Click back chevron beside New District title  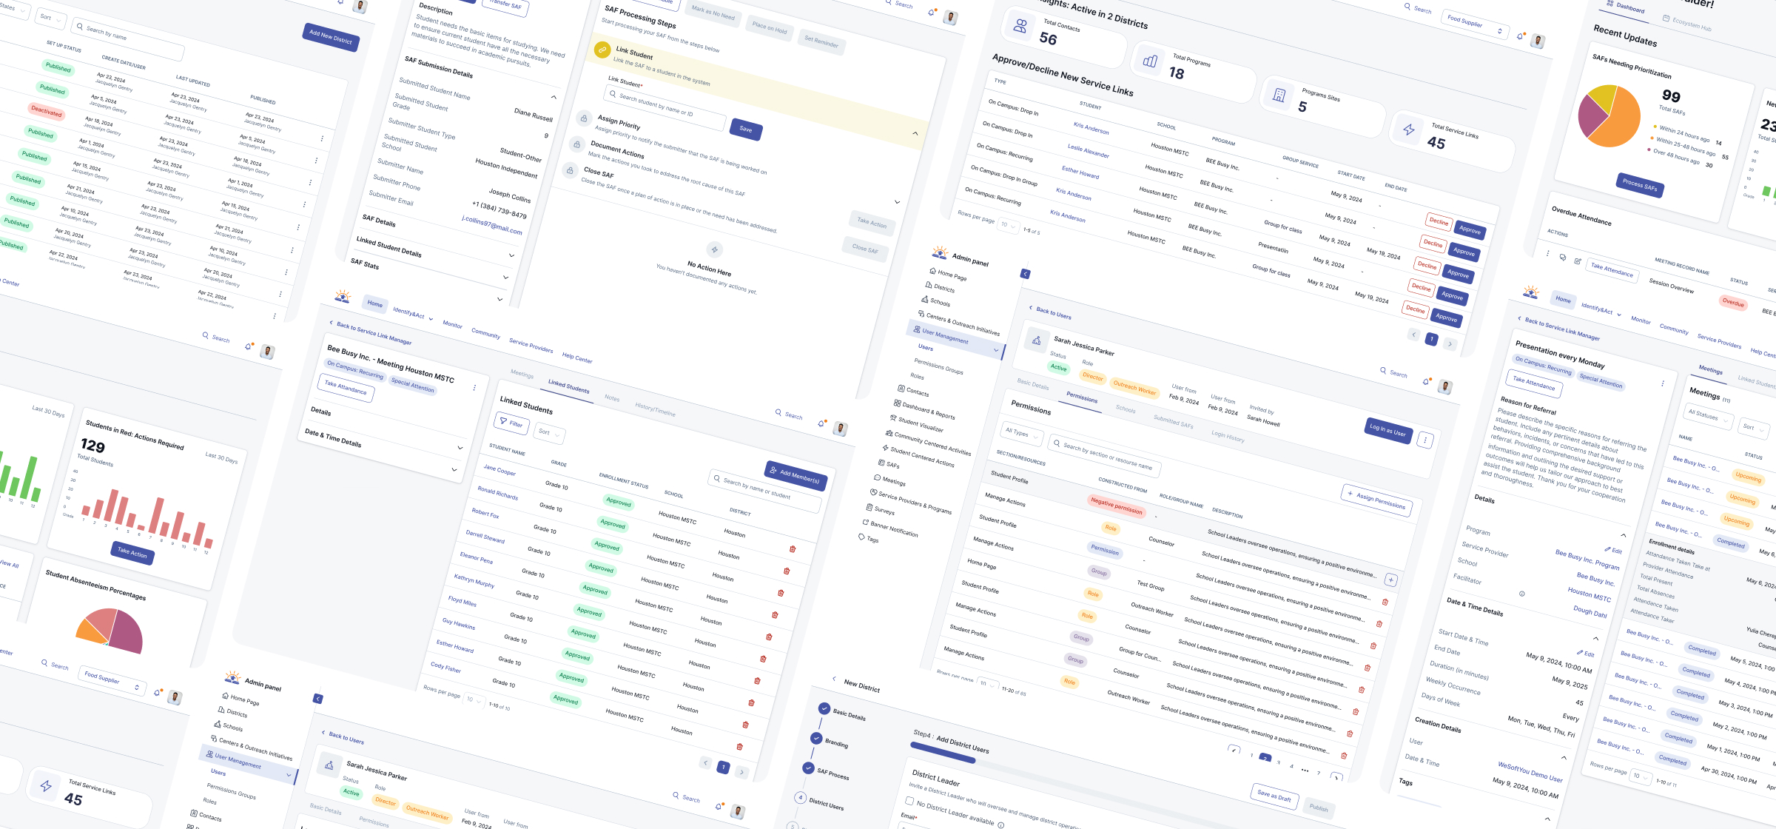point(834,679)
